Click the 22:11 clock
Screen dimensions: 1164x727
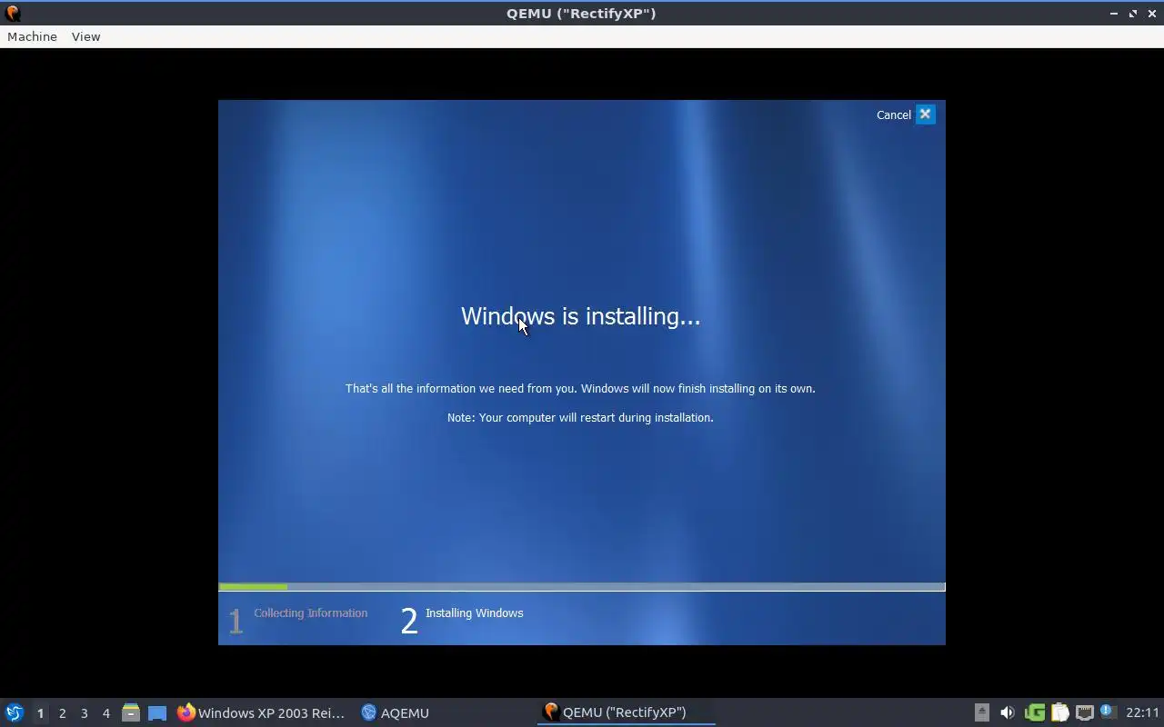(x=1142, y=712)
